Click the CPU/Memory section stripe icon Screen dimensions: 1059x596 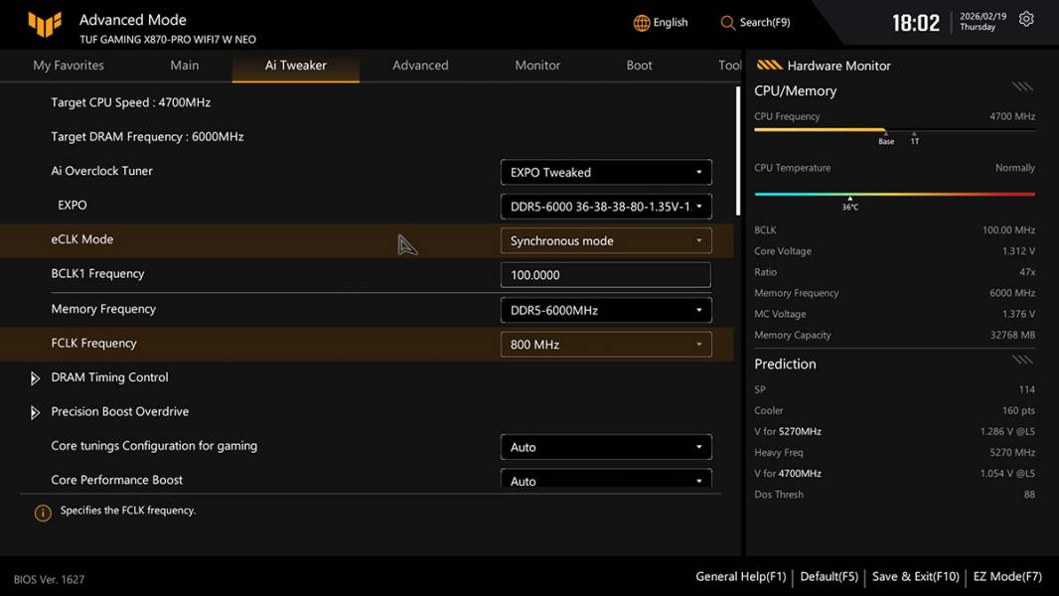click(1022, 87)
